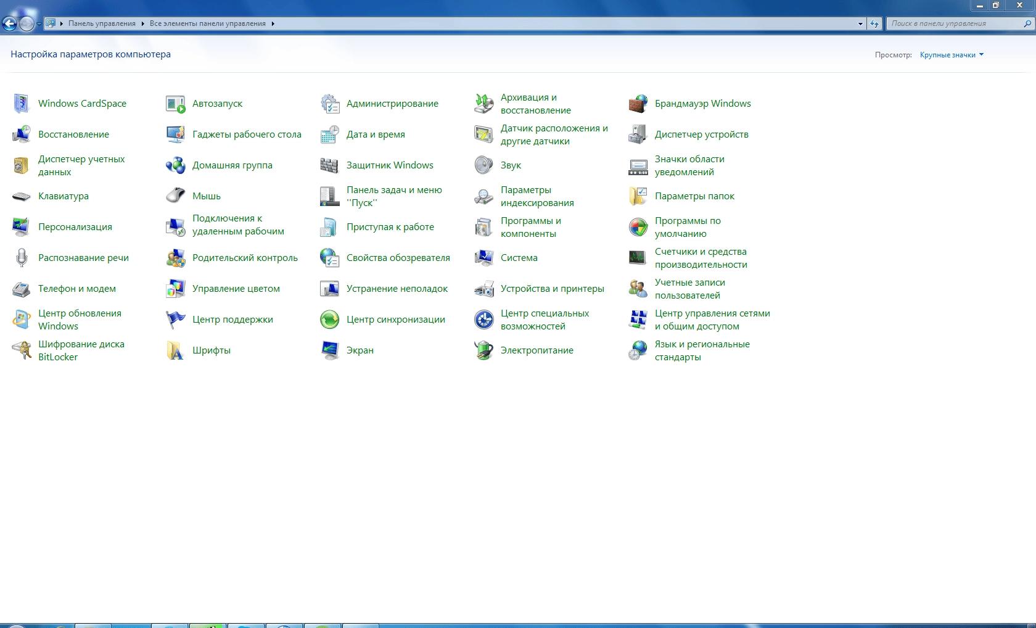Open recent pages dropdown beside navigation arrows
The image size is (1036, 628).
click(39, 23)
